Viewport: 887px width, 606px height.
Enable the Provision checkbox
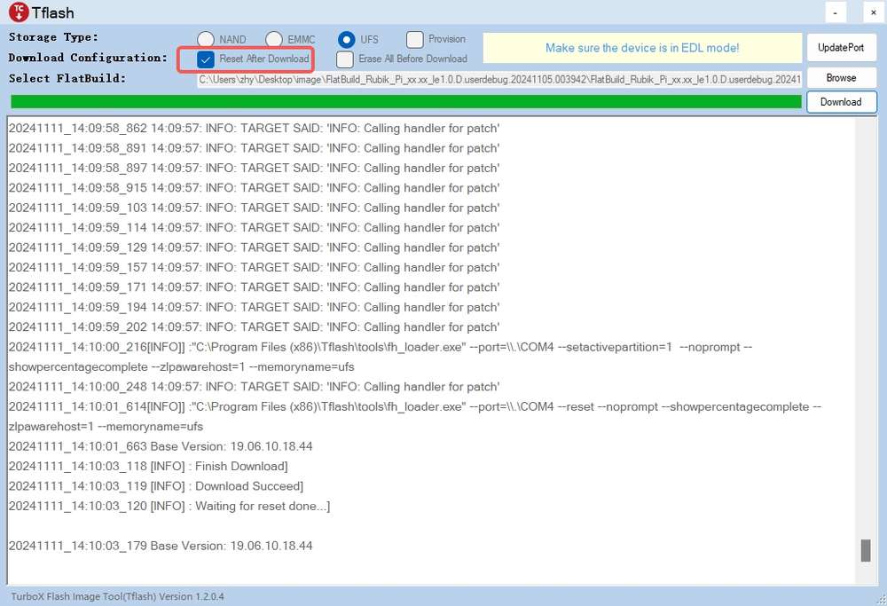click(414, 39)
